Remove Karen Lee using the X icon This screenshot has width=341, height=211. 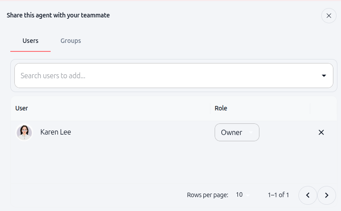321,132
